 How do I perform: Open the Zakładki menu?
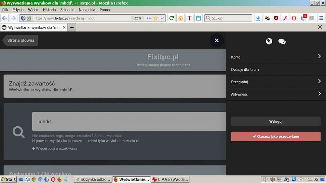[67, 10]
